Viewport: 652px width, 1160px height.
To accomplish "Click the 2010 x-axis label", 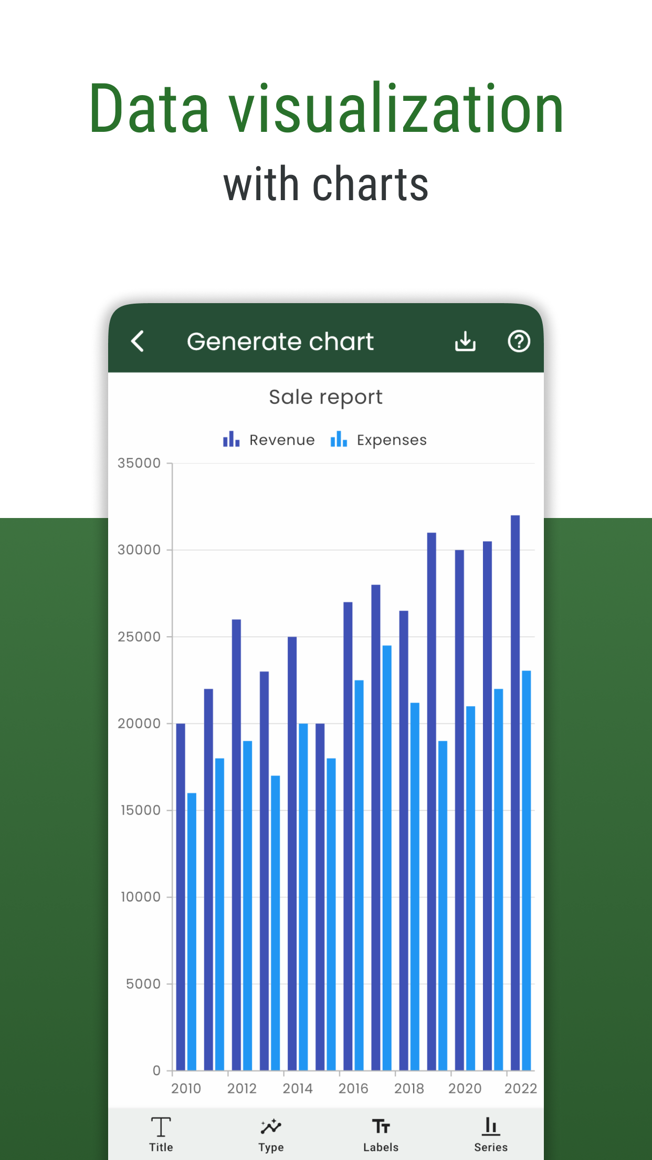I will click(186, 1089).
